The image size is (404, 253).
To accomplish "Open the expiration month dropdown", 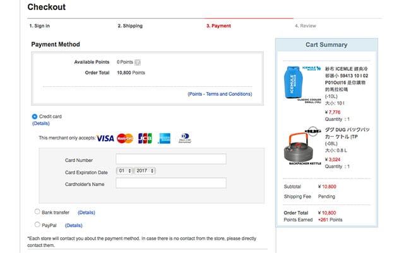I will click(x=124, y=171).
